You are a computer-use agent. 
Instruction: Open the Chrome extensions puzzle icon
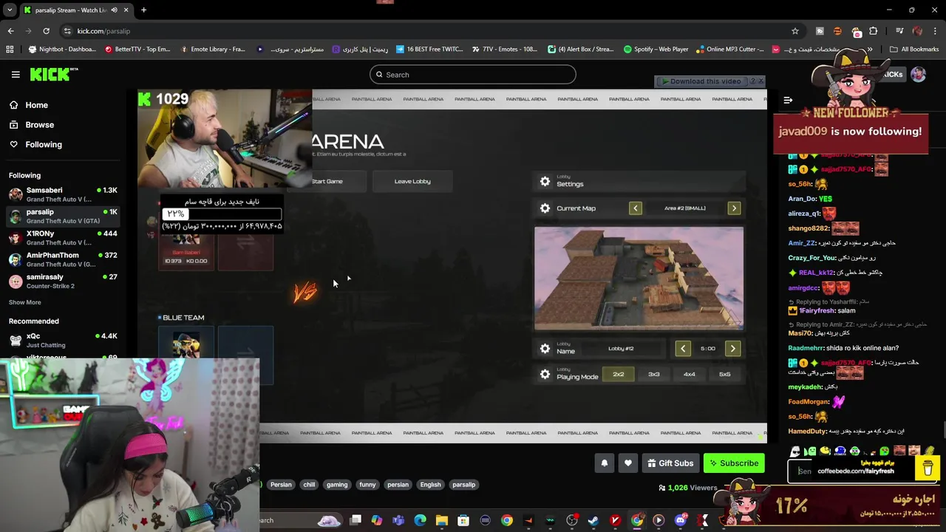[874, 31]
